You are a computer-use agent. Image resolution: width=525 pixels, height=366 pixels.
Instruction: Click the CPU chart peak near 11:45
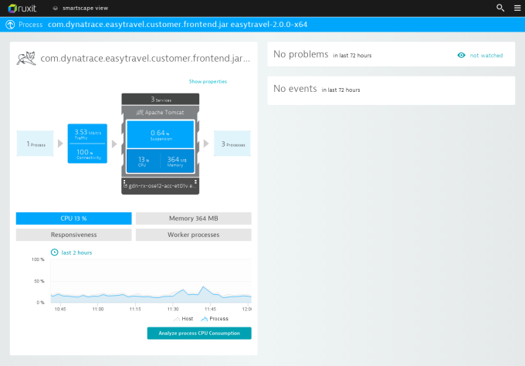[203, 287]
